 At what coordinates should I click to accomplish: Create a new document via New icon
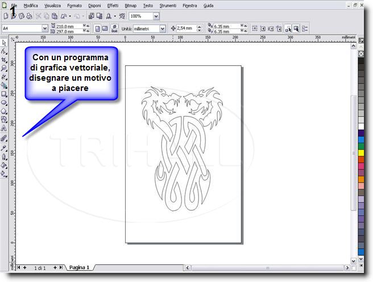pyautogui.click(x=6, y=16)
